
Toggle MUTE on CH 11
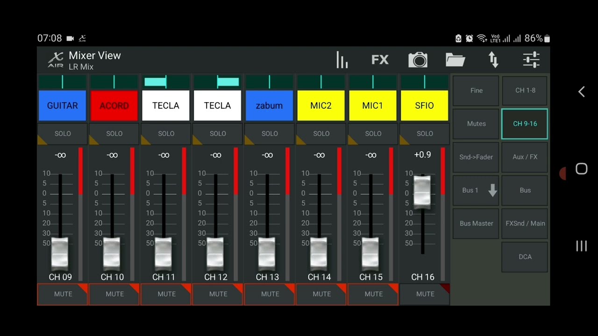[166, 294]
